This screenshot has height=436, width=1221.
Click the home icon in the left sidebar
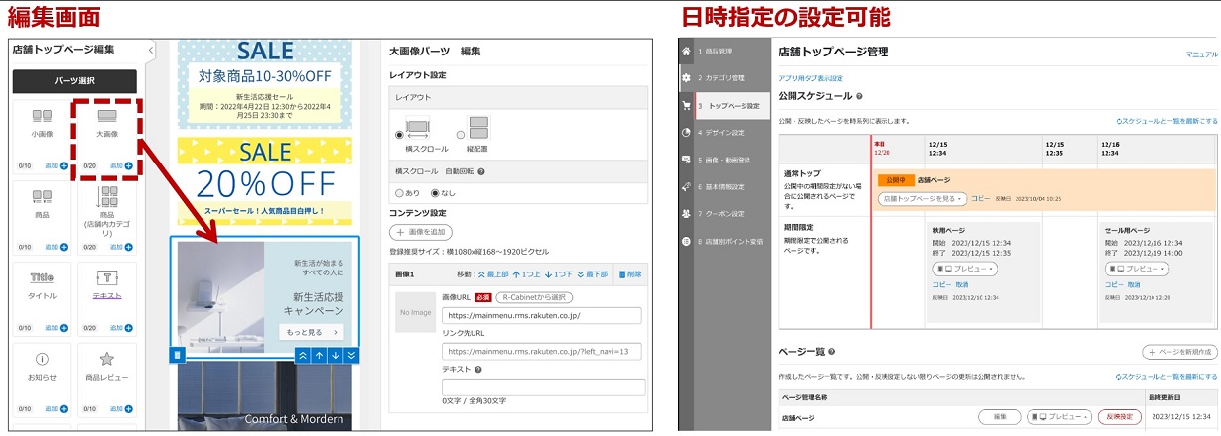(x=685, y=51)
